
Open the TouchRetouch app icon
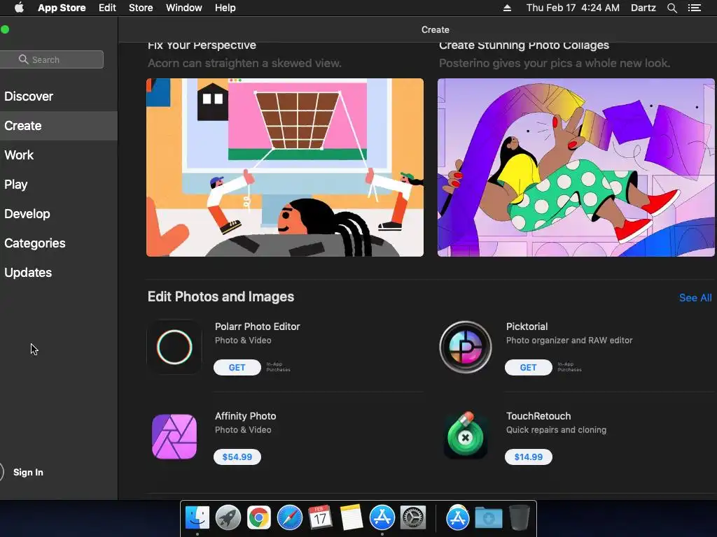[x=466, y=436]
